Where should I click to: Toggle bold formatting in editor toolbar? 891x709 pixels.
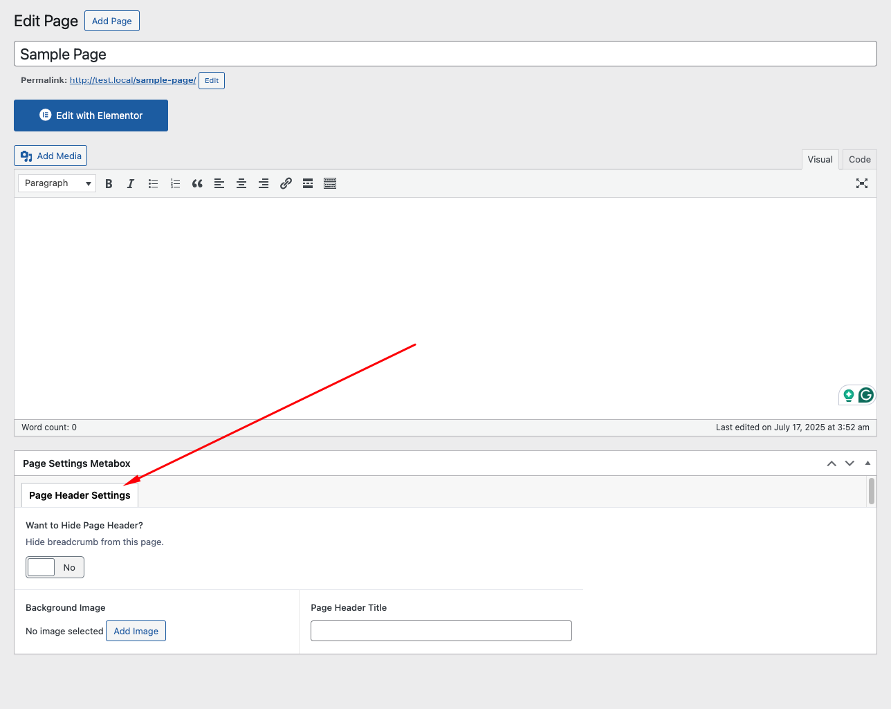coord(109,183)
